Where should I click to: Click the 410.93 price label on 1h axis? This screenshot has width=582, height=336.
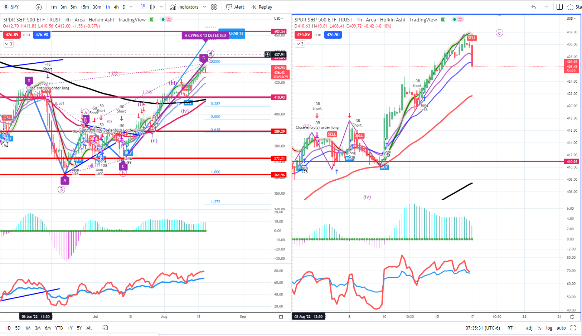(x=572, y=161)
